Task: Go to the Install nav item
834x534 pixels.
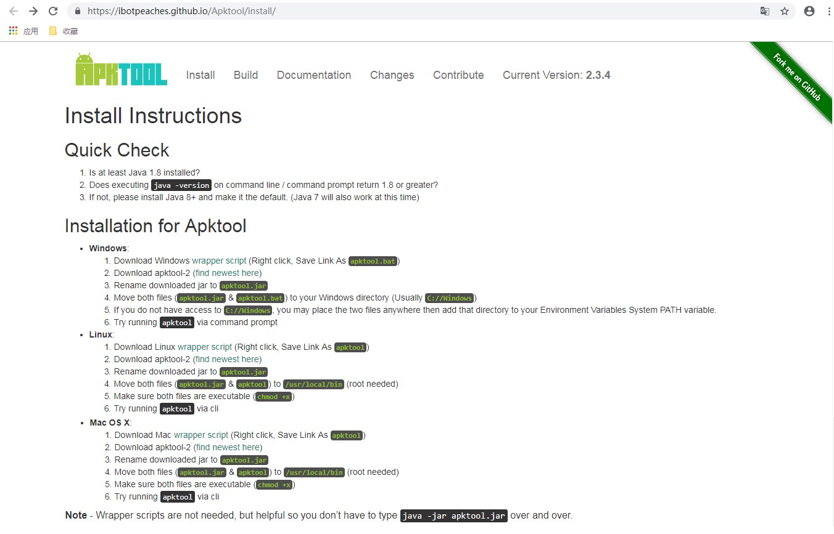Action: pos(200,75)
